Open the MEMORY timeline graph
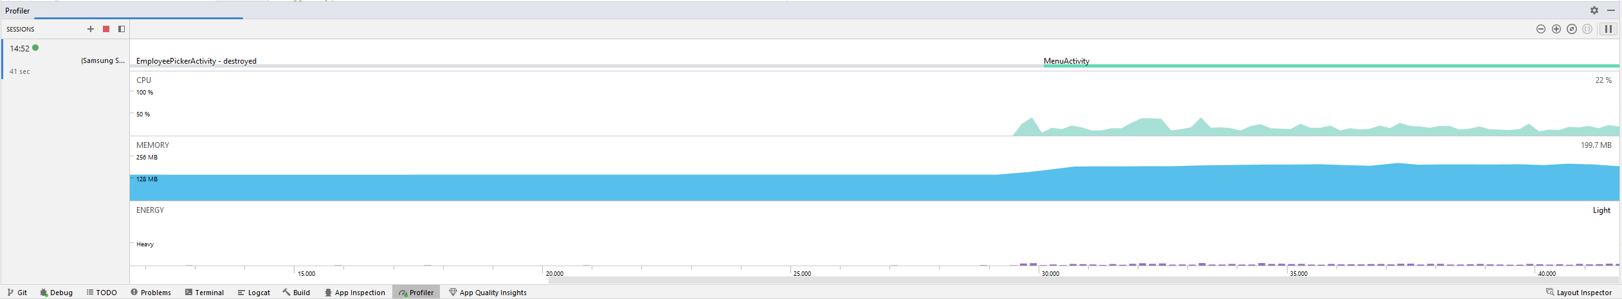 (x=875, y=168)
